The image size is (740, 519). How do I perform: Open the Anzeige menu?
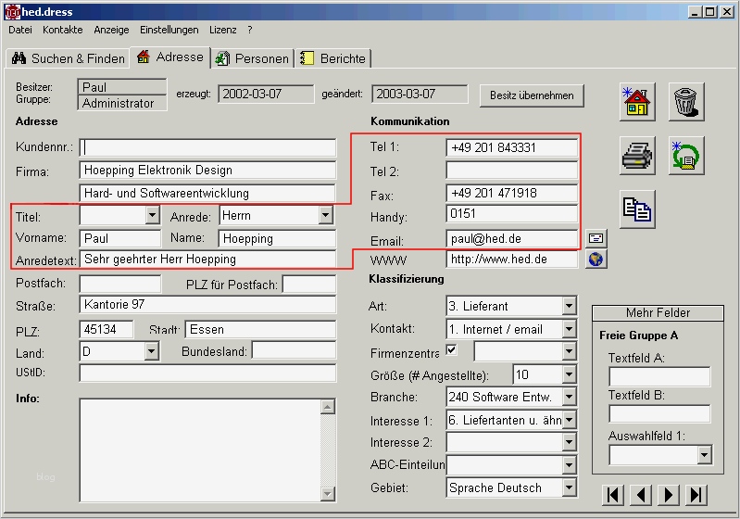click(111, 30)
